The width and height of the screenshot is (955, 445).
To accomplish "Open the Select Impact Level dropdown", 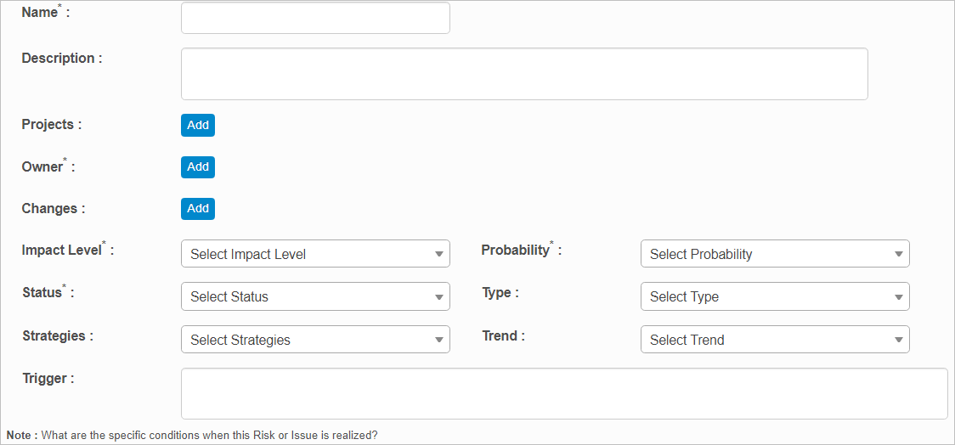I will coord(315,254).
